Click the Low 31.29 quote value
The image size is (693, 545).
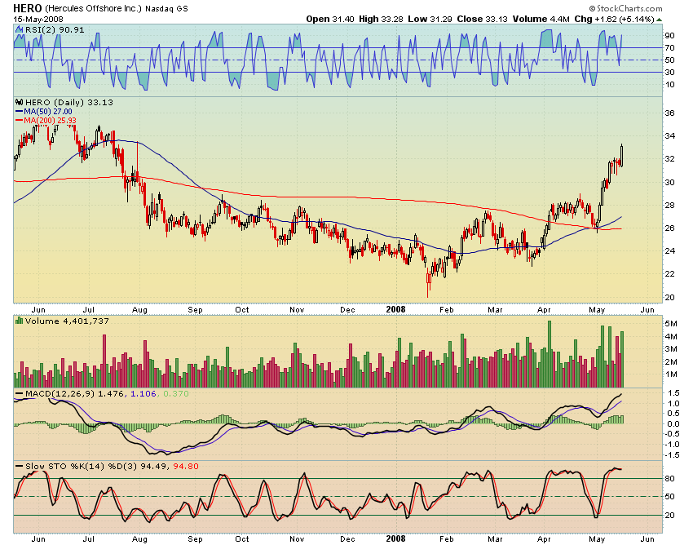pyautogui.click(x=430, y=19)
